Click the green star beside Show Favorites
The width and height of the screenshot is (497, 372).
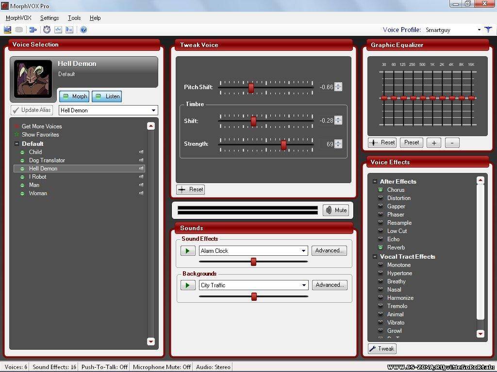point(17,135)
